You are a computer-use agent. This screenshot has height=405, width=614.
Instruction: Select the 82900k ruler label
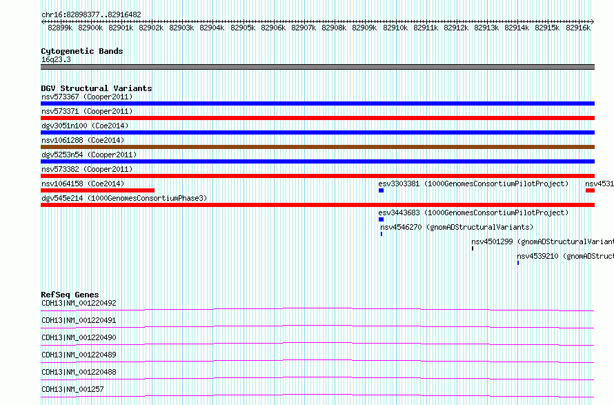[x=90, y=28]
